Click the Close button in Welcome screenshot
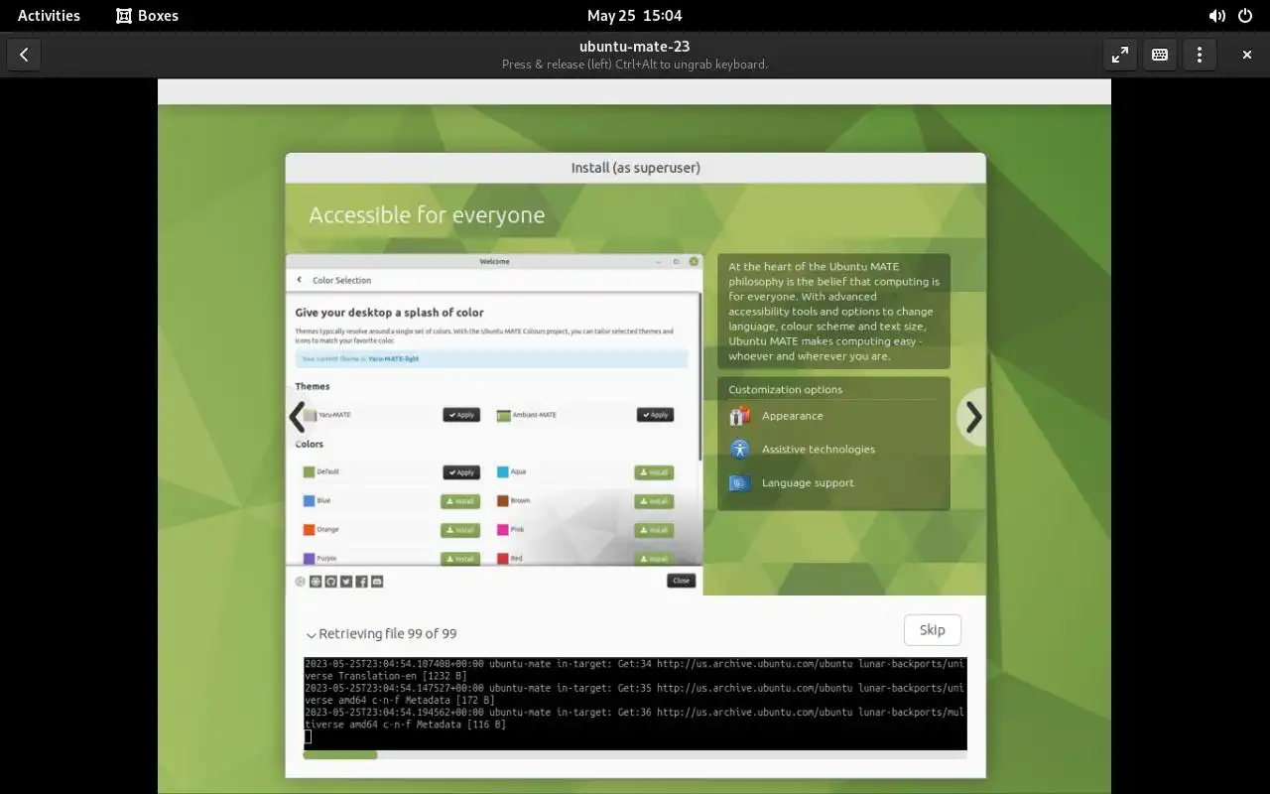Image resolution: width=1270 pixels, height=794 pixels. [681, 581]
